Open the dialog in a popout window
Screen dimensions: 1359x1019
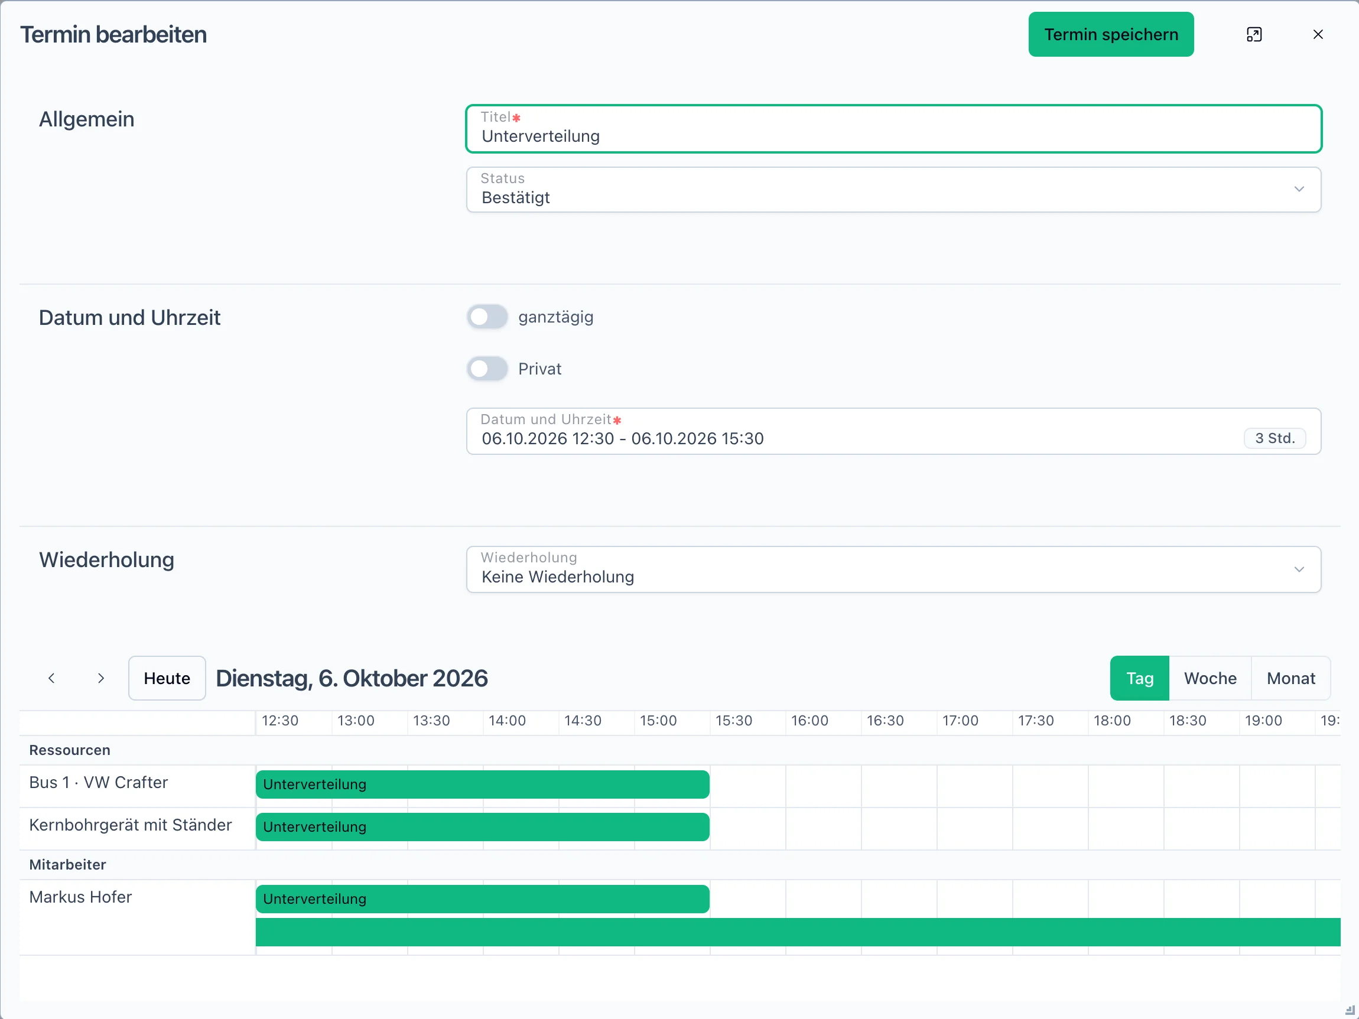pos(1254,34)
